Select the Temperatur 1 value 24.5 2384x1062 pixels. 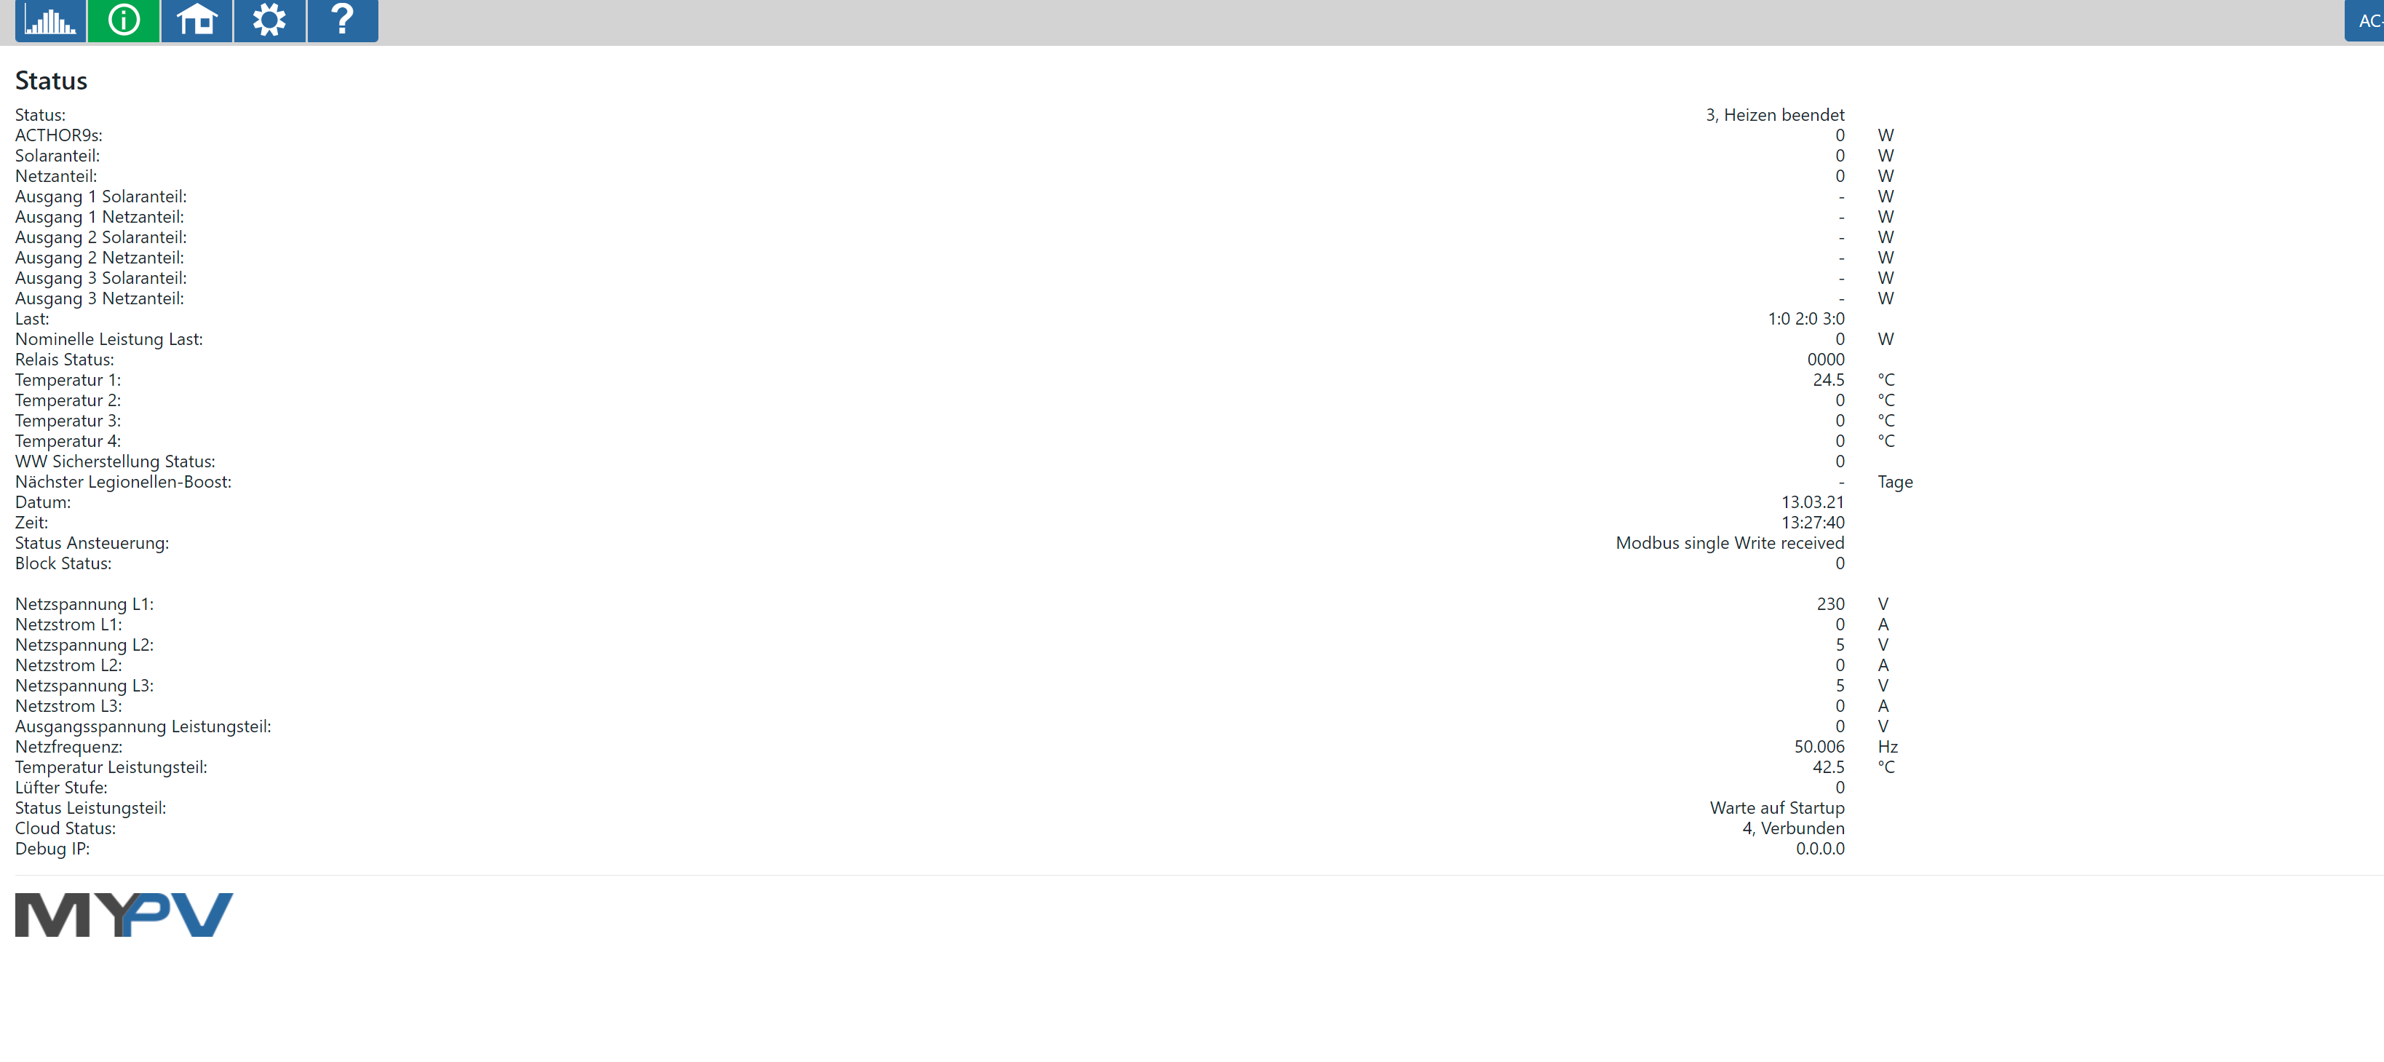(x=1828, y=380)
